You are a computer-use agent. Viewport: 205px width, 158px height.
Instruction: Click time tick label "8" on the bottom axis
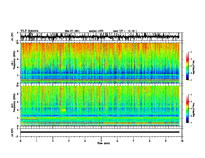(150, 141)
